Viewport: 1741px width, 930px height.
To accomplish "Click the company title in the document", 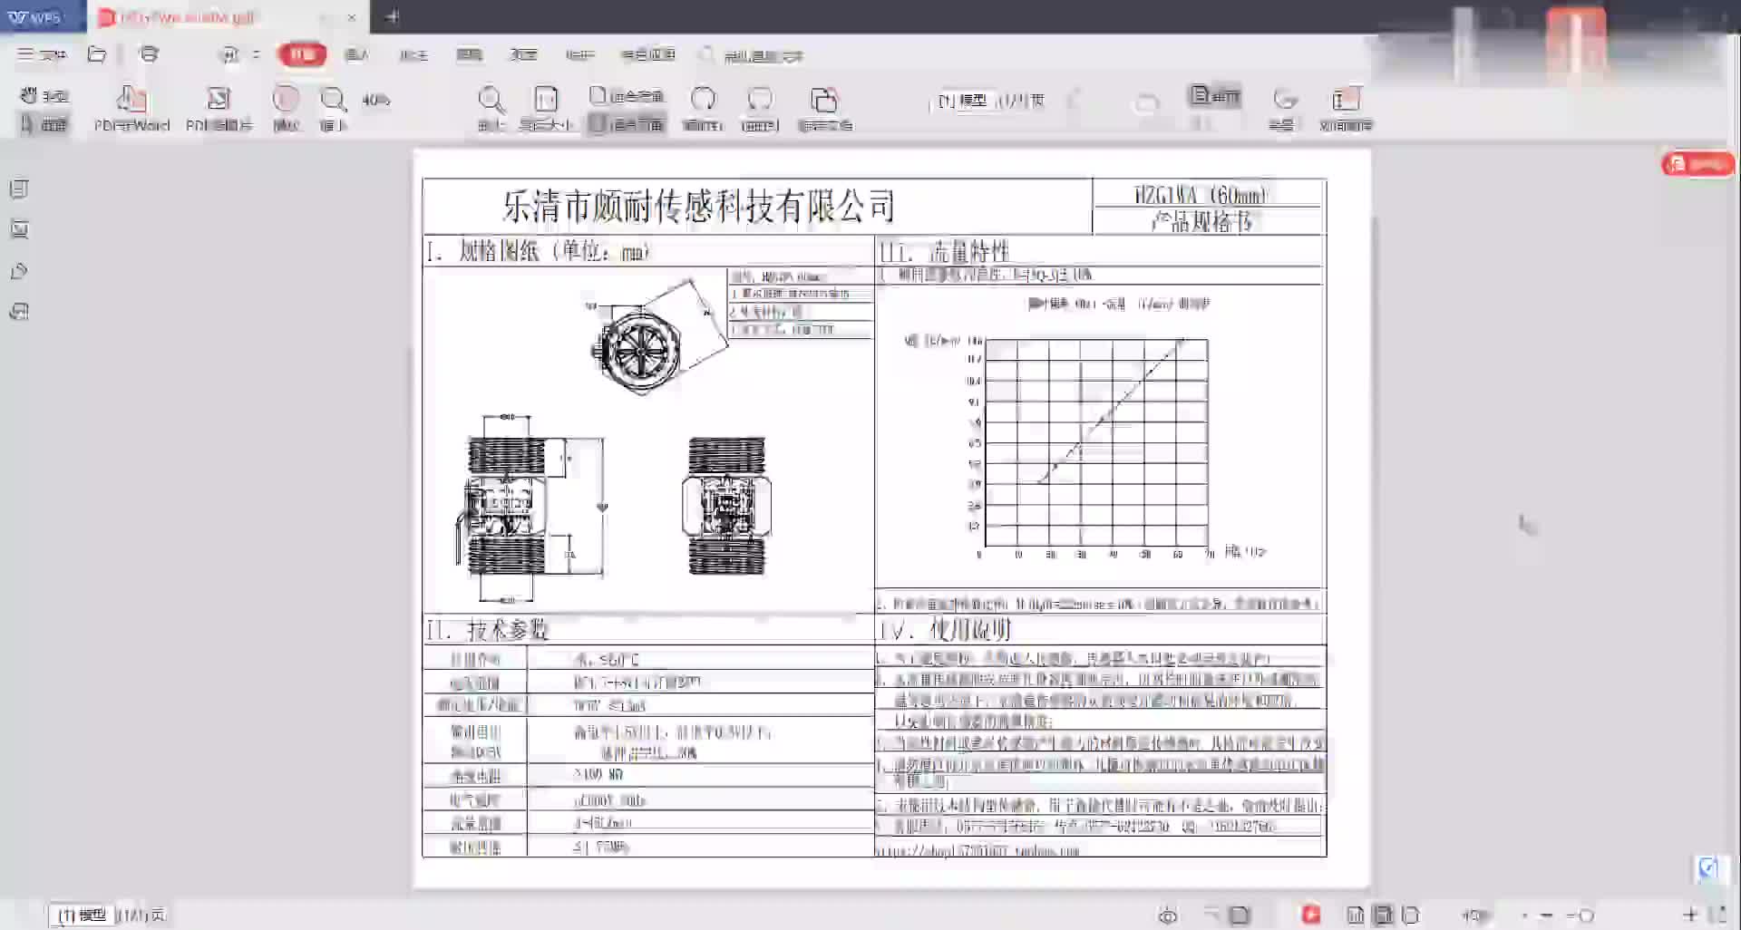I will 698,207.
